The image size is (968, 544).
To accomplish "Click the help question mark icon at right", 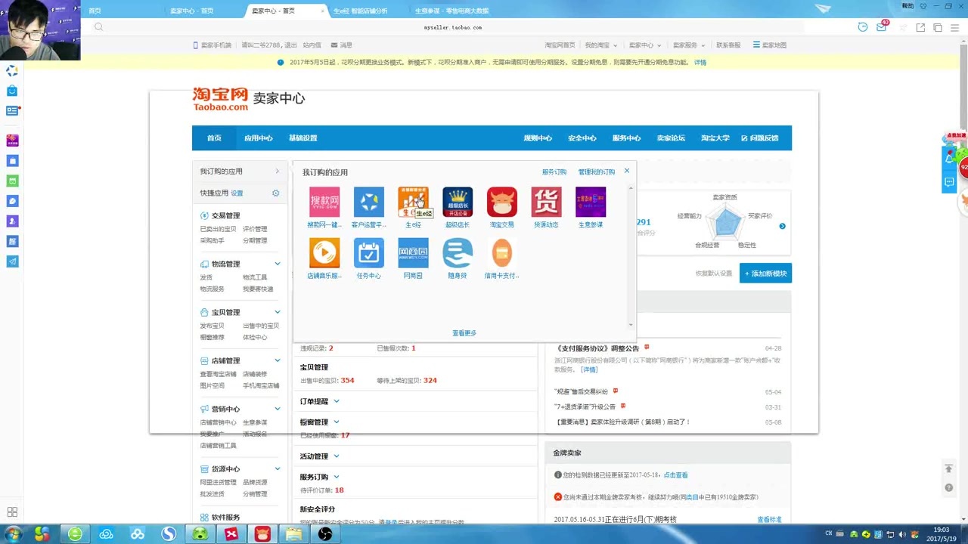I will click(948, 487).
